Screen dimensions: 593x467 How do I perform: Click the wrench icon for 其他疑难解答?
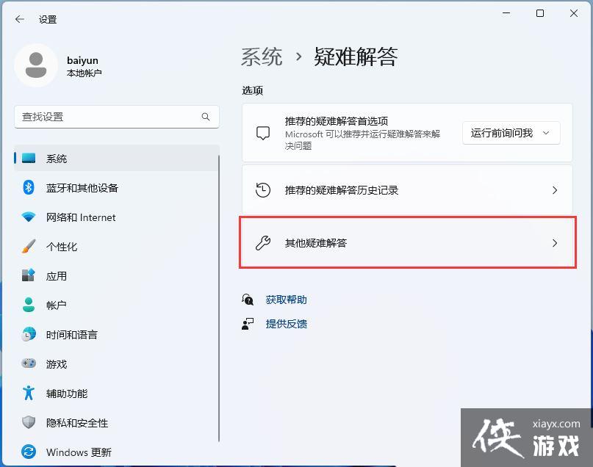261,243
